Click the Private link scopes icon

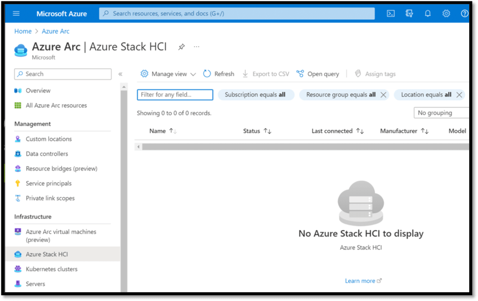tap(18, 198)
